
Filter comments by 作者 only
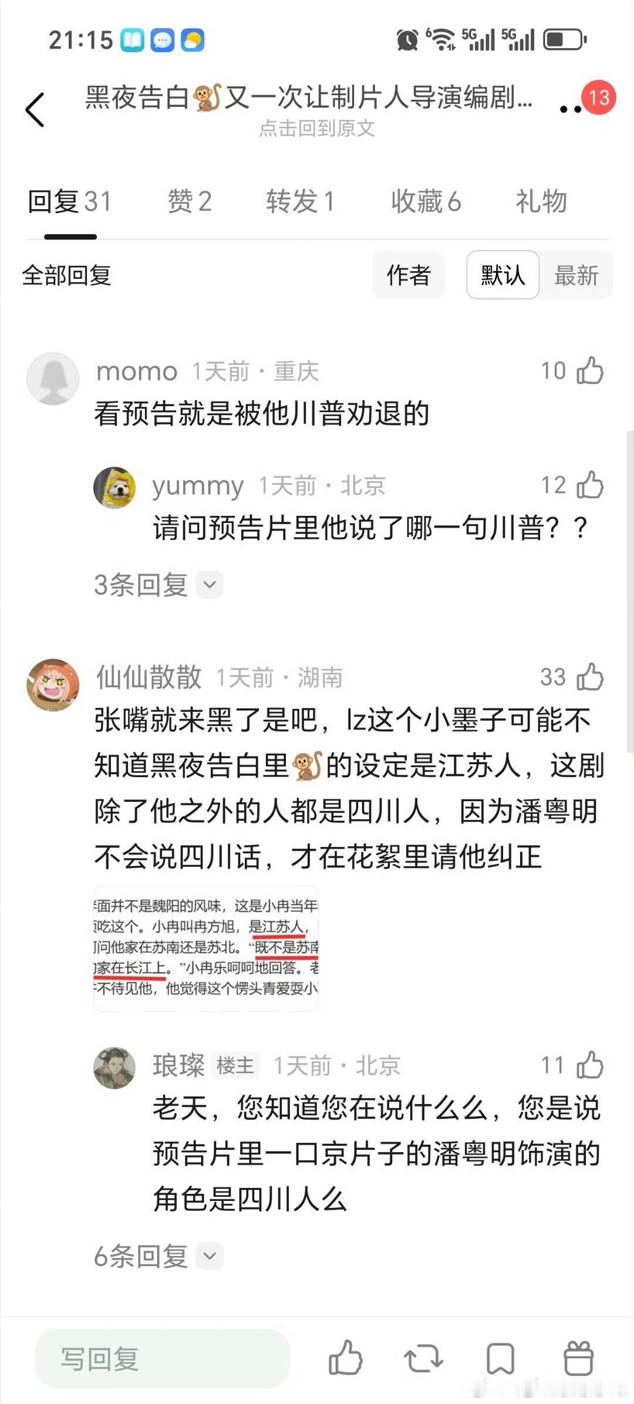pyautogui.click(x=409, y=275)
